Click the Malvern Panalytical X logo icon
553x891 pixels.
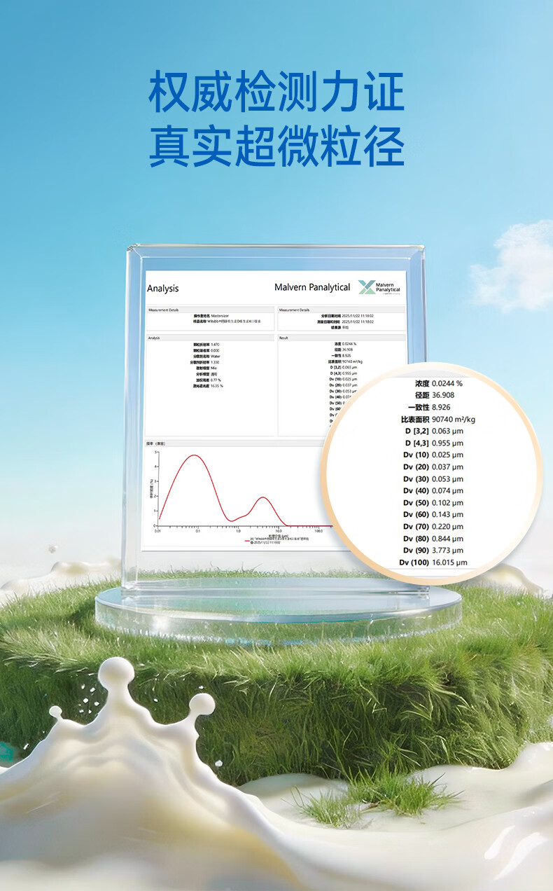(366, 287)
